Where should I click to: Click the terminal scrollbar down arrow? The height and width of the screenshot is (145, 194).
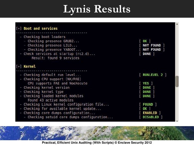177,121
